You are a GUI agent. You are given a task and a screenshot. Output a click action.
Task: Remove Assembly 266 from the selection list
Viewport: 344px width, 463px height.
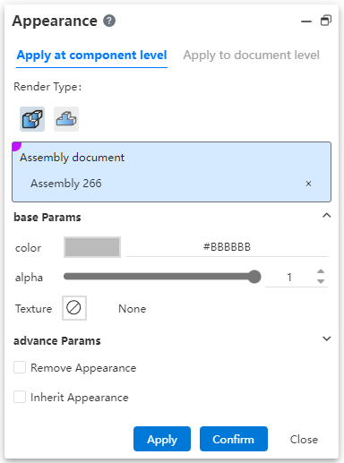tap(308, 184)
